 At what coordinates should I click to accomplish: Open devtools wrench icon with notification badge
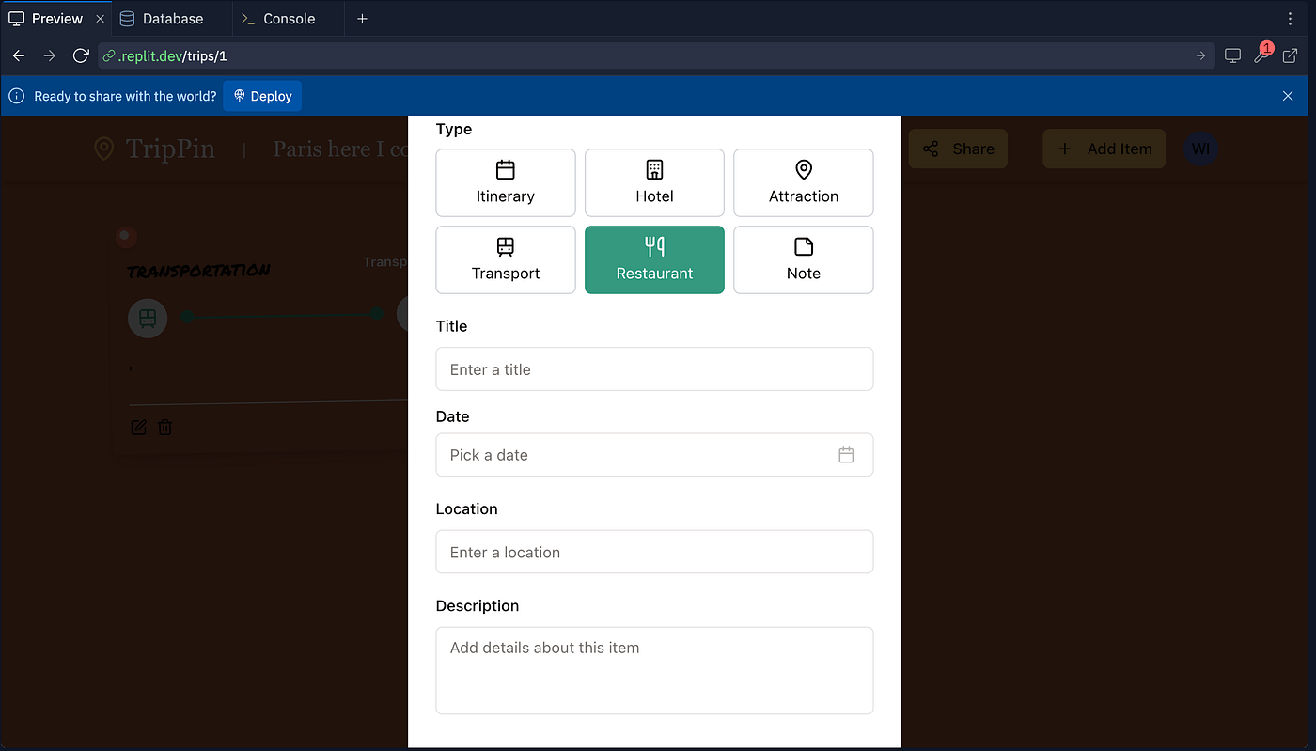(1261, 55)
